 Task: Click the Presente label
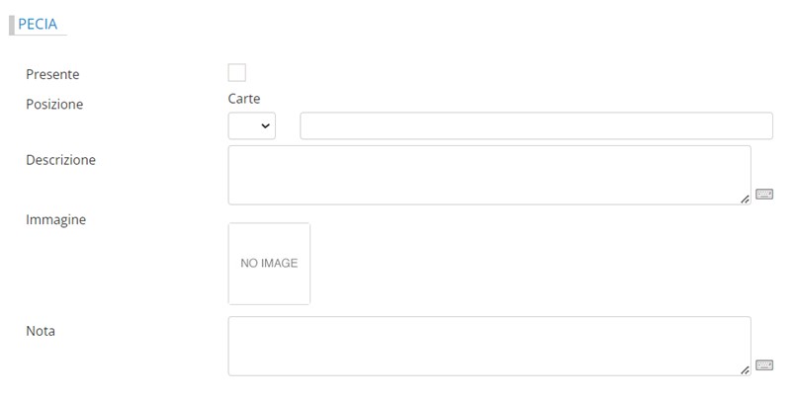click(x=52, y=74)
